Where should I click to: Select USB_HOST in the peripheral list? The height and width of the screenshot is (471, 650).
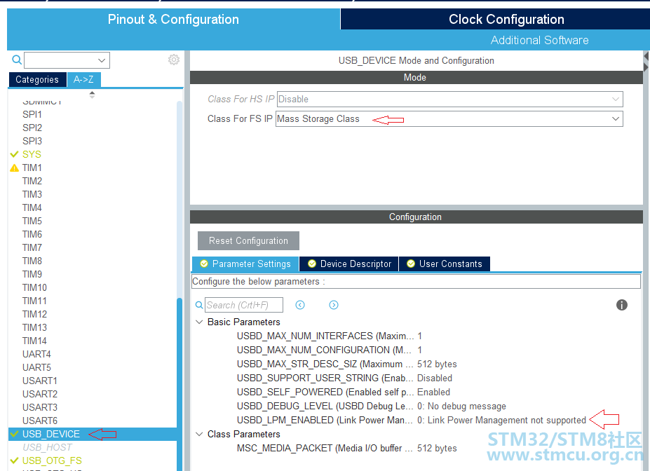coord(47,447)
